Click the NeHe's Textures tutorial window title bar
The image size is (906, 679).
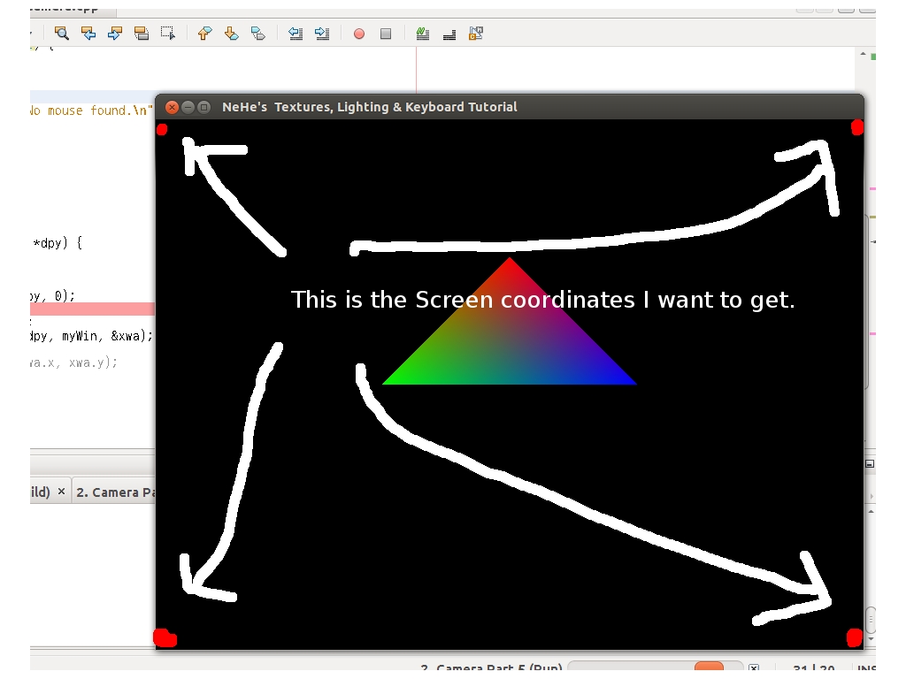pos(510,107)
